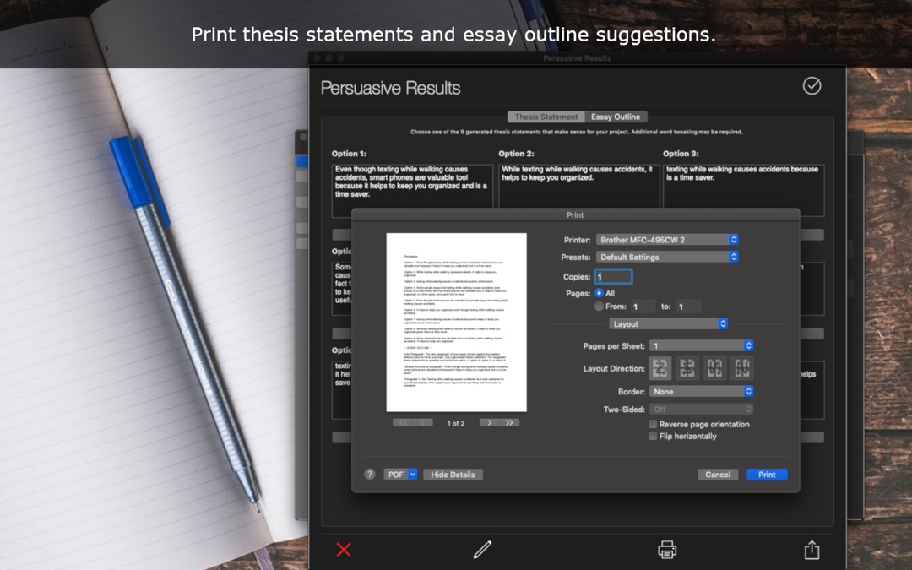Image resolution: width=912 pixels, height=570 pixels.
Task: Click the "1 of 2" page indicator
Action: [455, 423]
